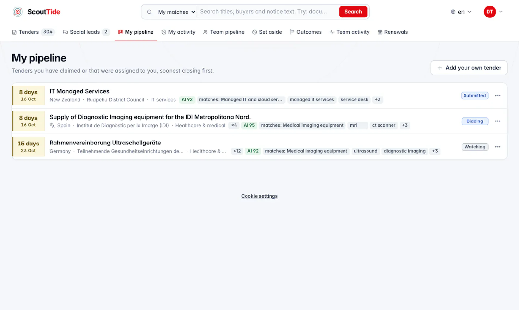The height and width of the screenshot is (310, 519).
Task: Switch to My activity tab
Action: coord(178,32)
